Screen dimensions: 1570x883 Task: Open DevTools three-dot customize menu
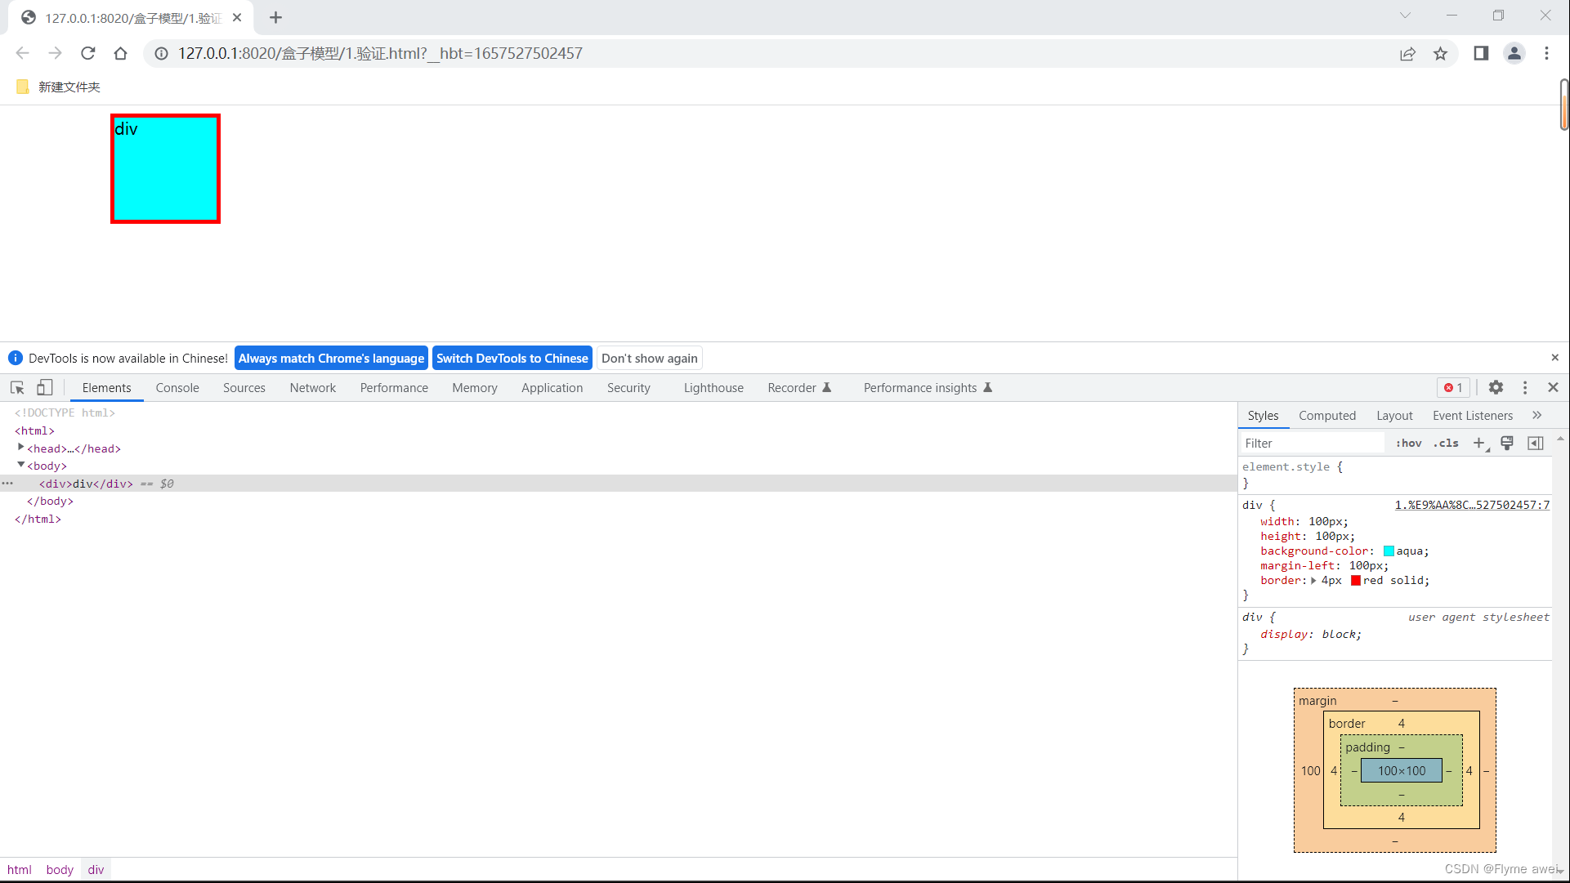[1524, 388]
